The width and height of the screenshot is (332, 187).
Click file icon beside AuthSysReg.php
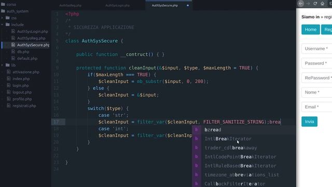coord(13,38)
